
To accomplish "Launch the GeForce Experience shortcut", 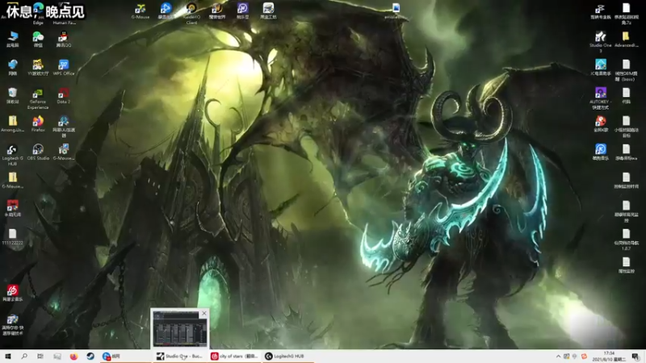I will click(38, 98).
